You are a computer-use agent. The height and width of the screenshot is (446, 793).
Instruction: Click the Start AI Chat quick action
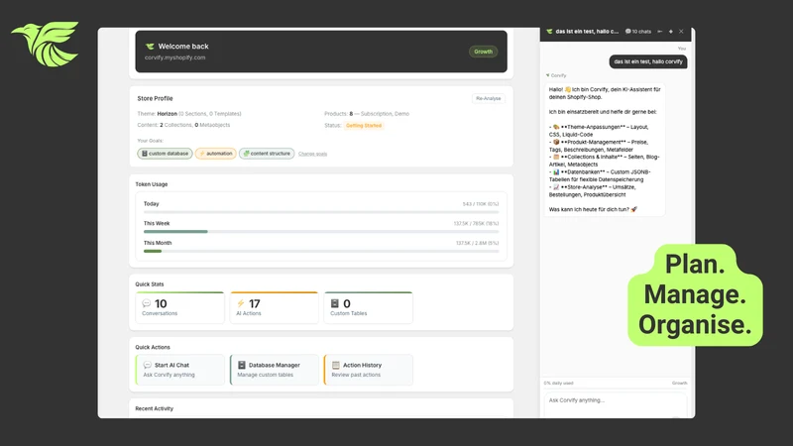pos(180,370)
